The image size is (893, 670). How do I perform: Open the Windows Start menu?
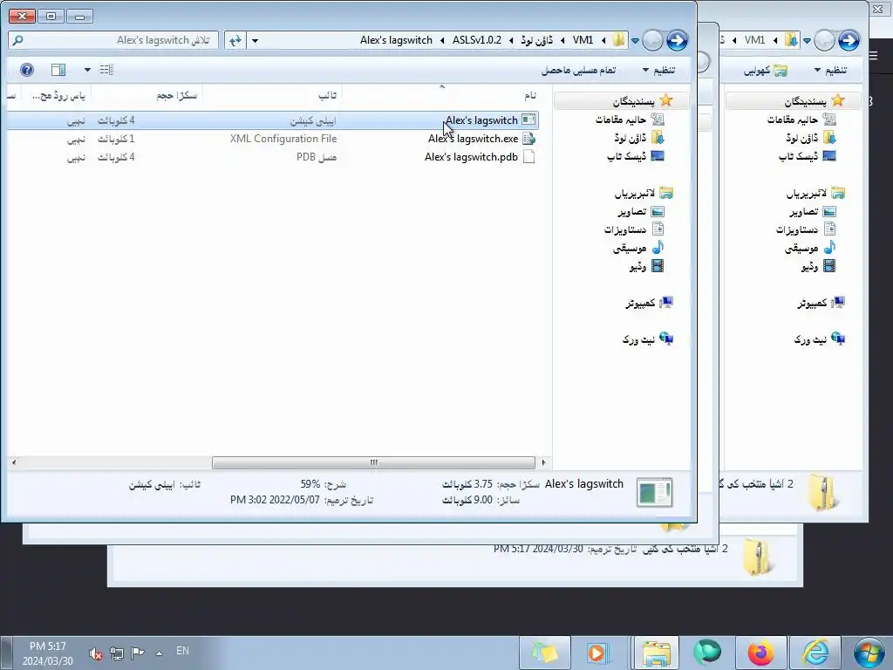869,653
